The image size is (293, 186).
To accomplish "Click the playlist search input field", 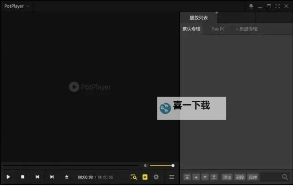I will (270, 177).
